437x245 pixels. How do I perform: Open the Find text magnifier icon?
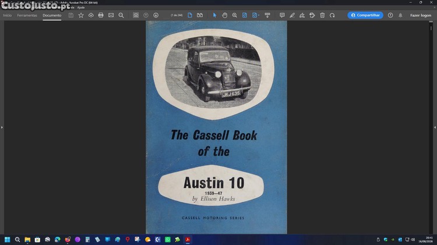point(121,15)
